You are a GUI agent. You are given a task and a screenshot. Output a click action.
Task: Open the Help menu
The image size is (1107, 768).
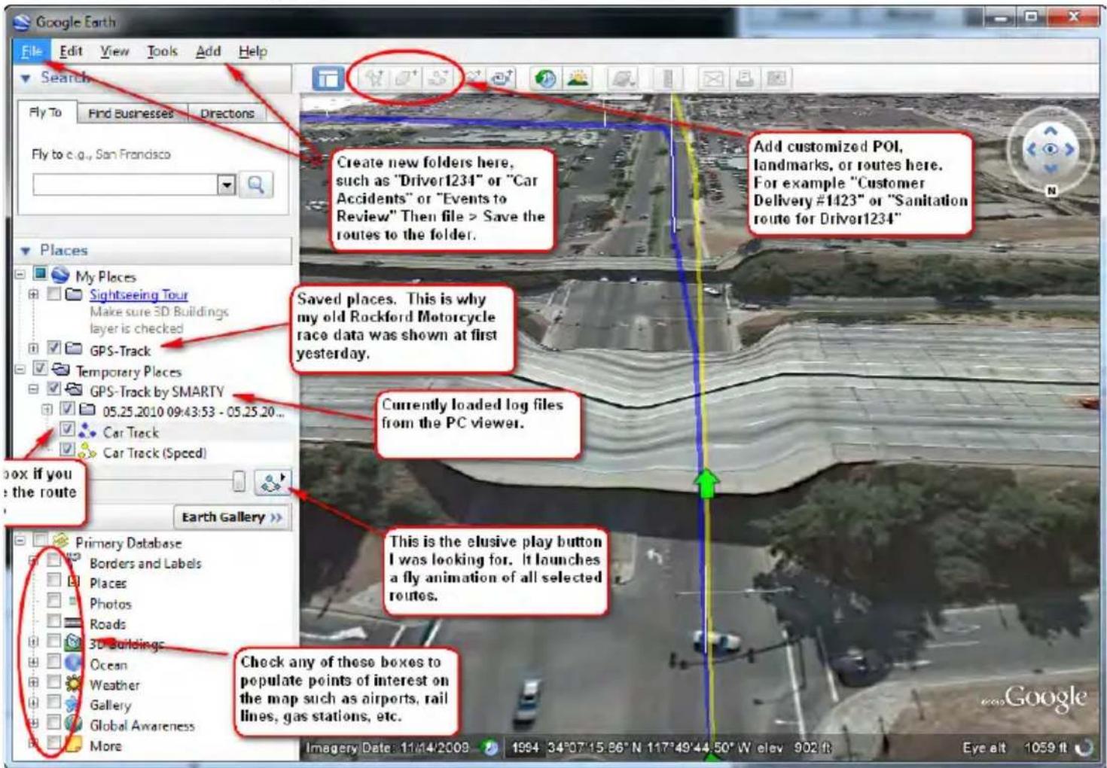[x=252, y=50]
